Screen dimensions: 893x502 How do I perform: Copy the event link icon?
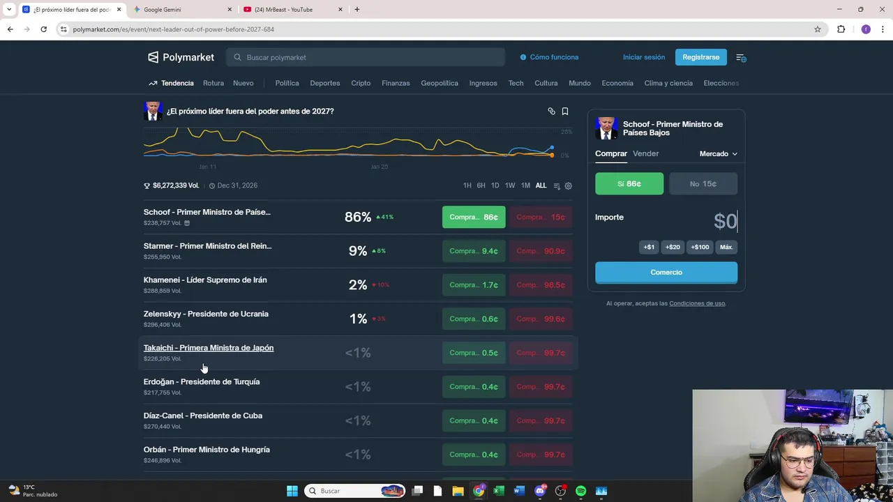click(551, 112)
